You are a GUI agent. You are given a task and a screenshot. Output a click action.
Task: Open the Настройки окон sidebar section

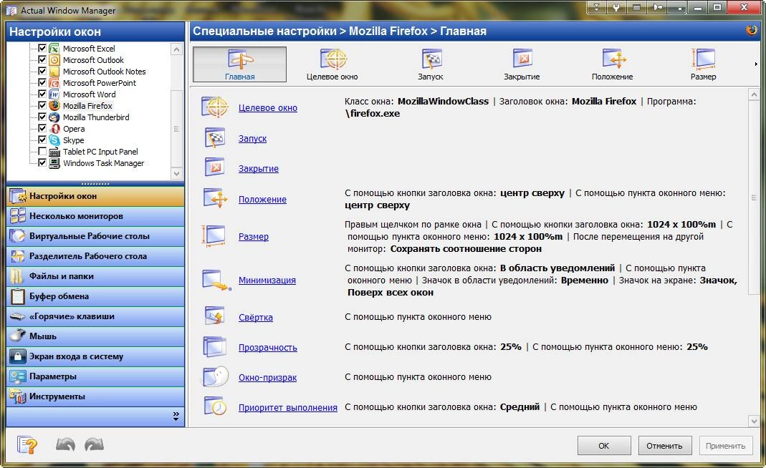96,196
